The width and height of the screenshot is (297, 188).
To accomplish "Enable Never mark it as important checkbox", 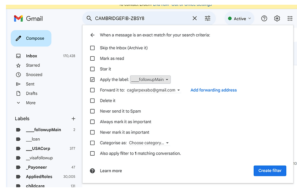I will 93,132.
